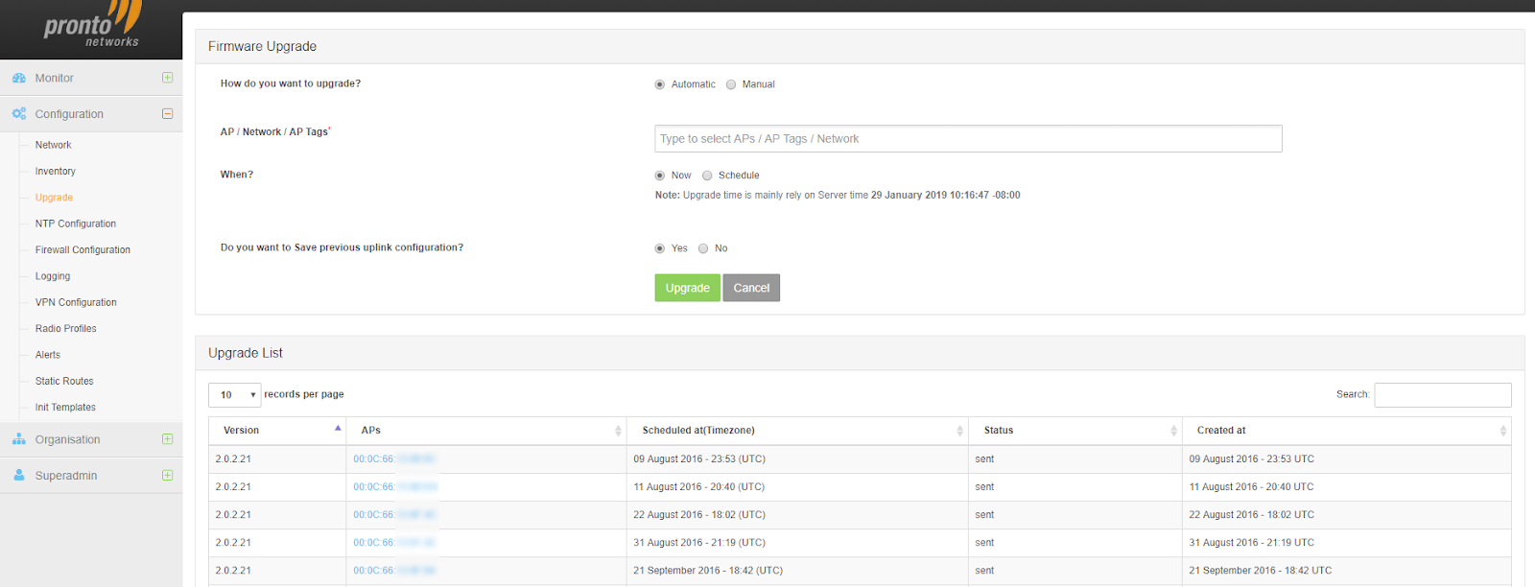
Task: Expand the Organisation menu plus icon
Action: click(167, 439)
